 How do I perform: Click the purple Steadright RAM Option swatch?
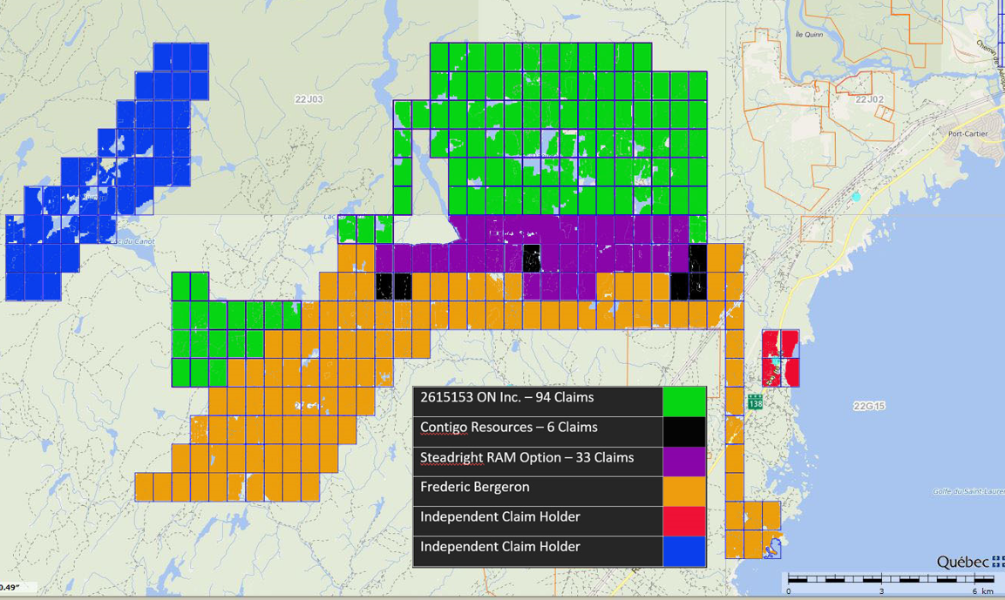684,462
